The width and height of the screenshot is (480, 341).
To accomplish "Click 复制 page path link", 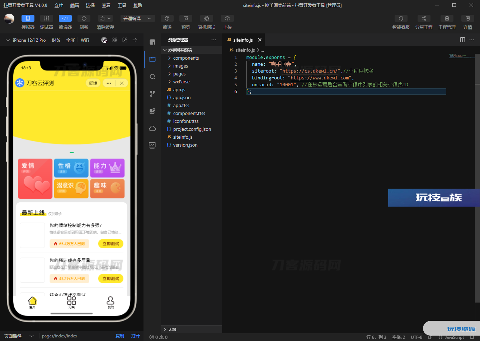I will [119, 336].
